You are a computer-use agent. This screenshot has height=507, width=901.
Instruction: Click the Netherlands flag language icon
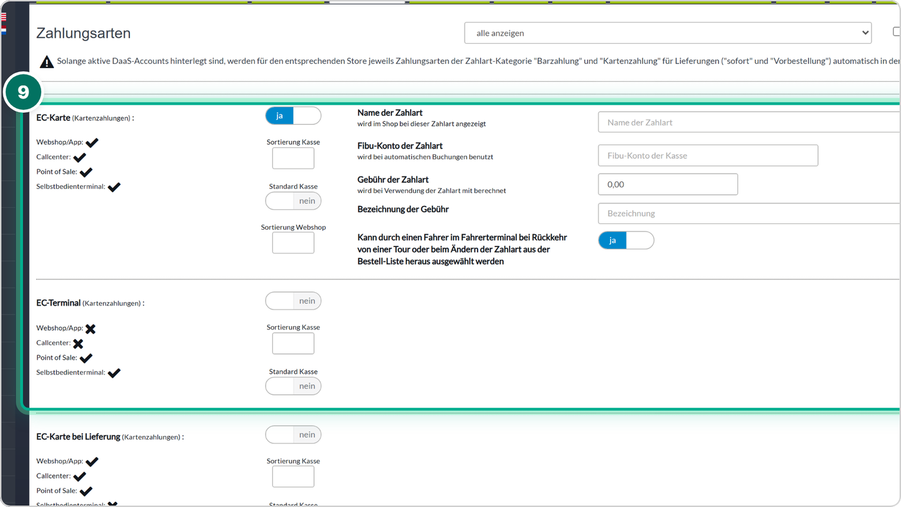click(3, 30)
